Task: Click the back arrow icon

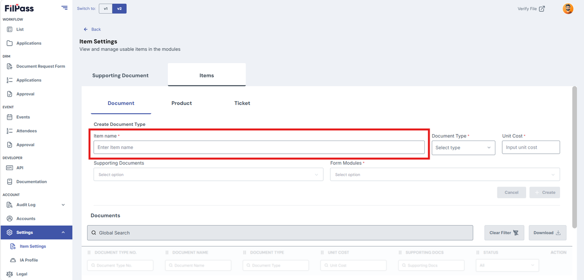Action: [x=86, y=30]
